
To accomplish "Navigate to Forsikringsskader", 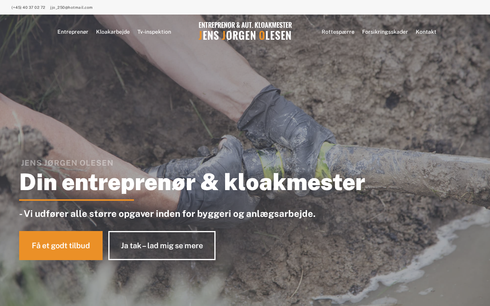I will [385, 32].
